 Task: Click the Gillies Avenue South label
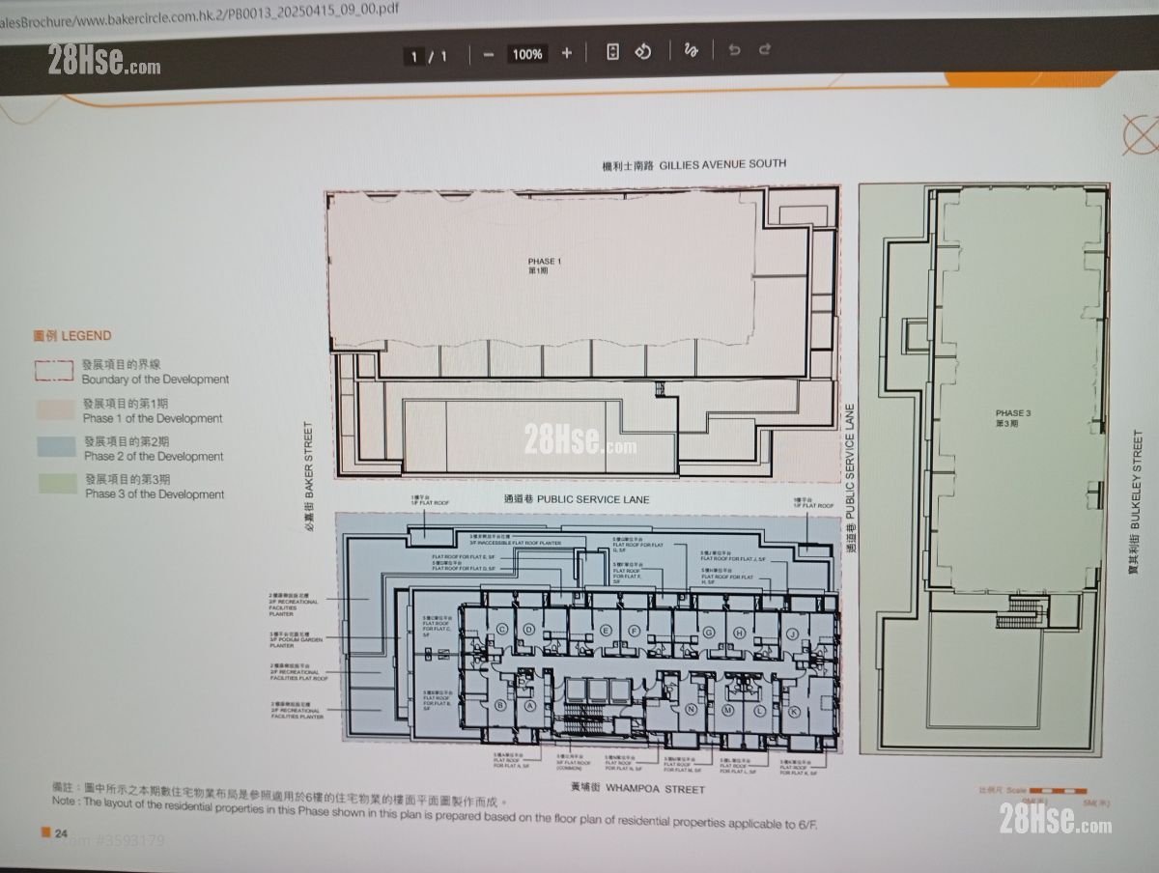tap(693, 164)
